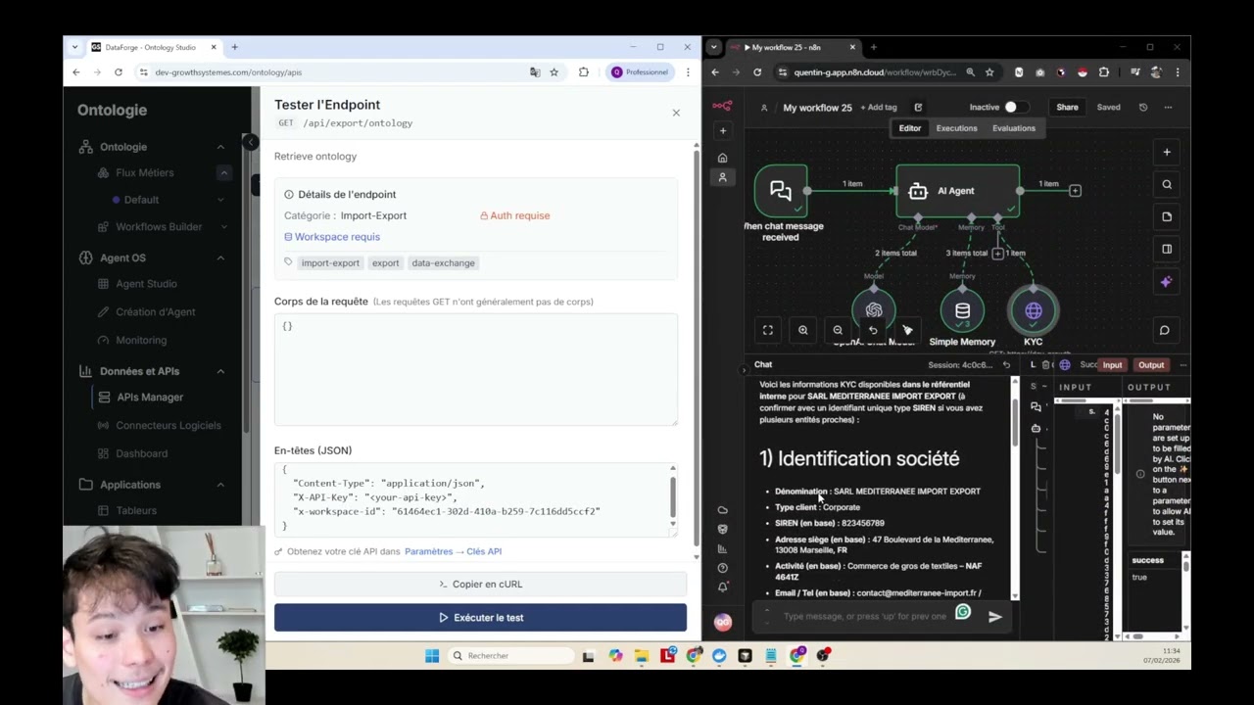Click Exécuter le test button
Image resolution: width=1254 pixels, height=705 pixels.
[480, 618]
